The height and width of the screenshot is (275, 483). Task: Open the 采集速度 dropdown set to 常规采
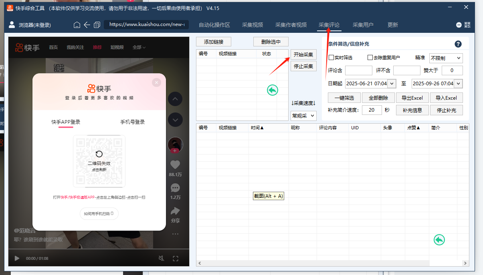point(303,116)
